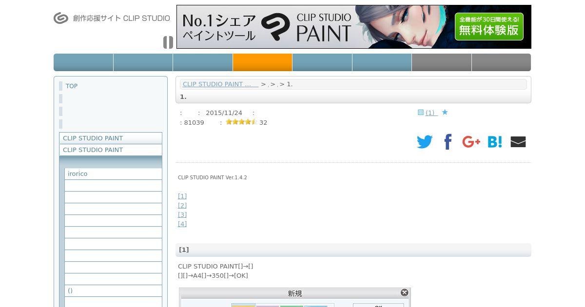Click the star rating display
Viewport: 585px width, 307px height.
[241, 122]
